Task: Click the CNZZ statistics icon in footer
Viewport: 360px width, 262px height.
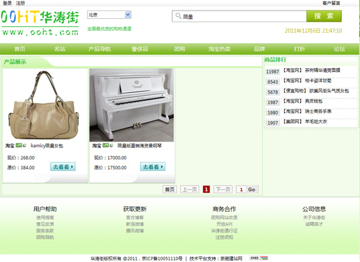Action: (x=259, y=258)
